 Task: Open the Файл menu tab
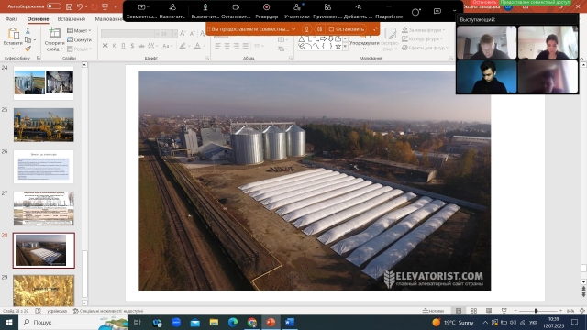(12, 19)
